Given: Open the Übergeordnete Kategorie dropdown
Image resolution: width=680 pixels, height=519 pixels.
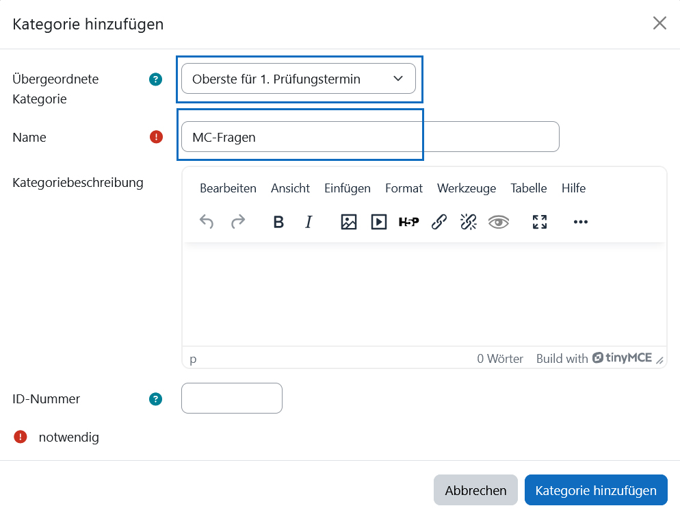Looking at the screenshot, I should point(298,79).
